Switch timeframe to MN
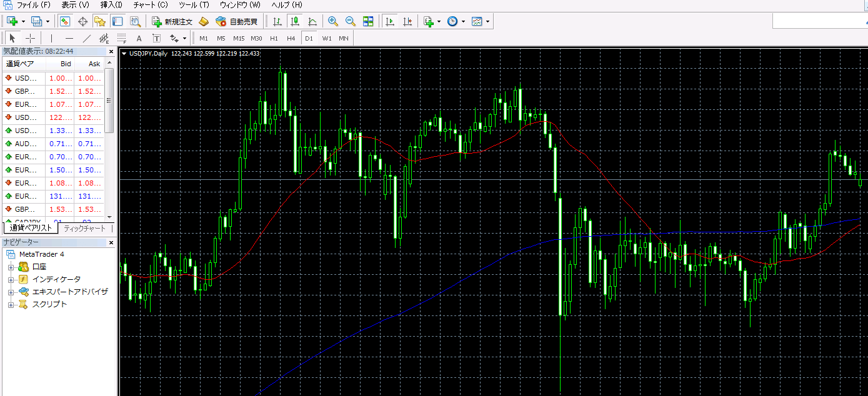Viewport: 868px width, 396px height. (x=344, y=38)
